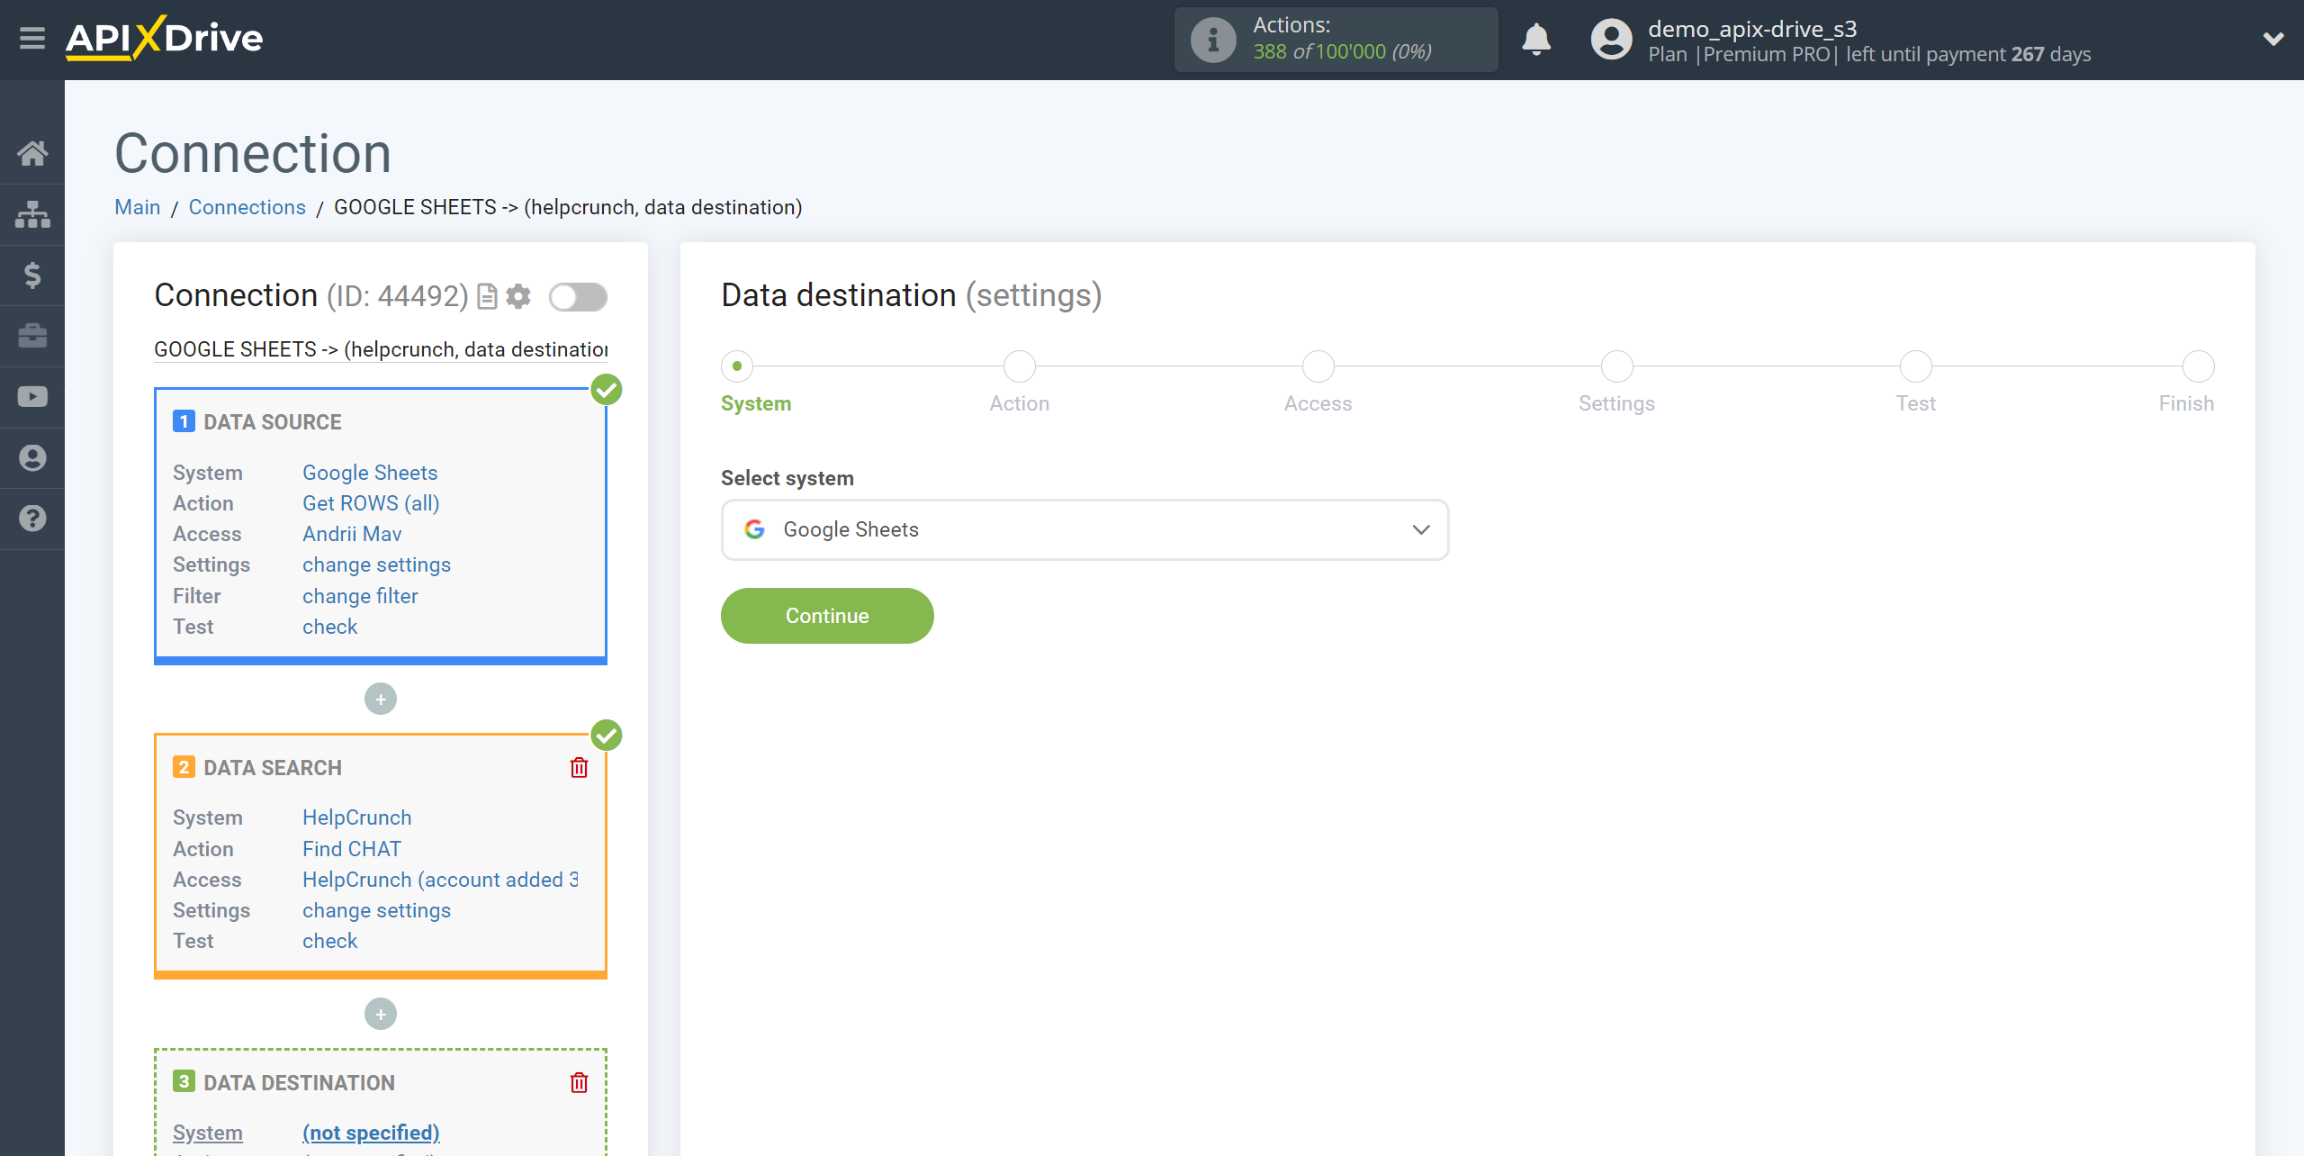The image size is (2304, 1156).
Task: Click the notification bell icon
Action: coord(1536,39)
